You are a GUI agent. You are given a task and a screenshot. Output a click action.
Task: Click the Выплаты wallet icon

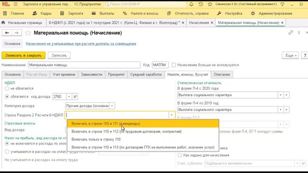[94, 13]
